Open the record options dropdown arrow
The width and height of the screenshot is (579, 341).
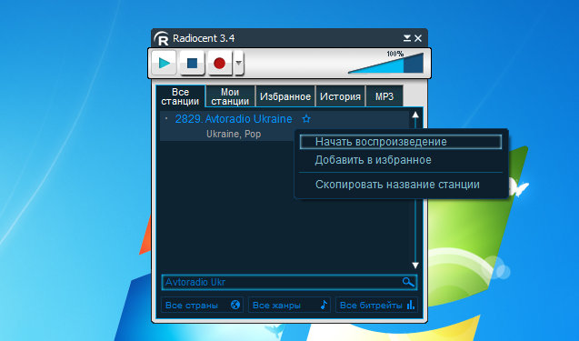[238, 63]
